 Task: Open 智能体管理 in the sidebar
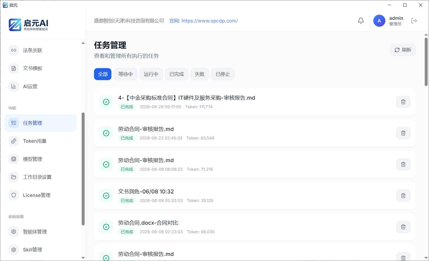coord(40,232)
